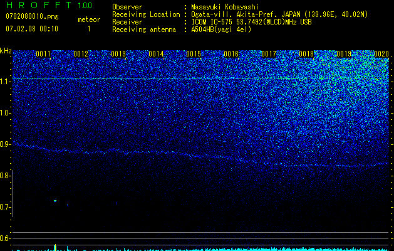Click the Observer field label
Viewport: 394px width, 251px height.
[x=127, y=7]
